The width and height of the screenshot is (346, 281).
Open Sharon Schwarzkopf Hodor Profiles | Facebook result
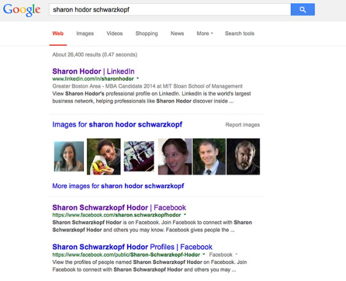132,247
